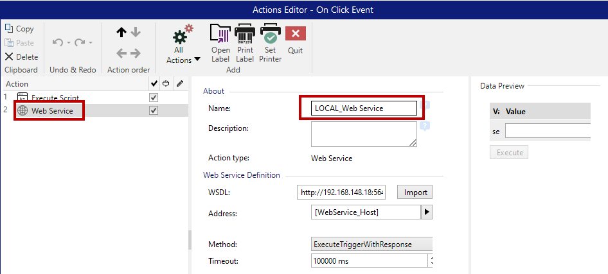The width and height of the screenshot is (608, 274).
Task: Open the Undo history dropdown arrow
Action: 67,43
